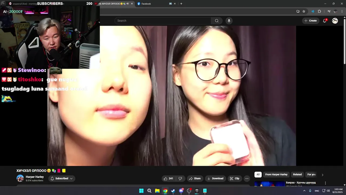
Task: Like the video with thumbs-up
Action: [x=168, y=178]
